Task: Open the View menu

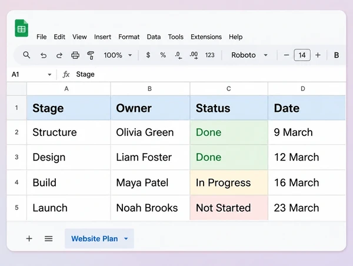Action: (x=79, y=36)
